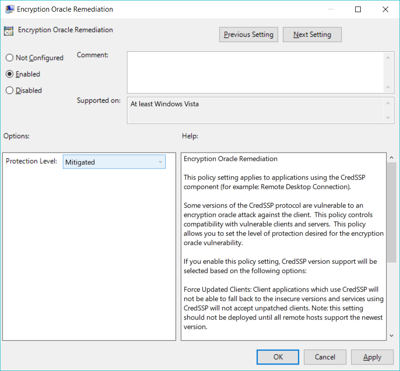The image size is (400, 371).
Task: Click the Comment box scroll up arrow
Action: coord(388,57)
